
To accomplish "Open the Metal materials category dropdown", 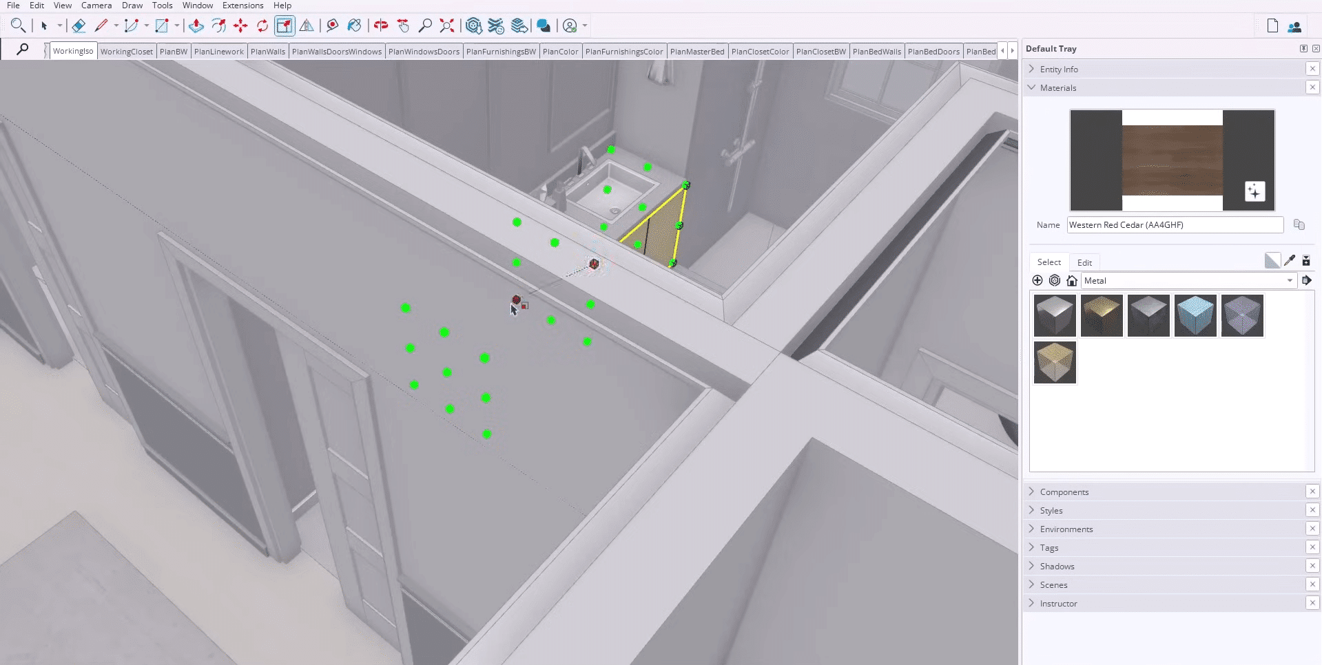I will coord(1290,280).
